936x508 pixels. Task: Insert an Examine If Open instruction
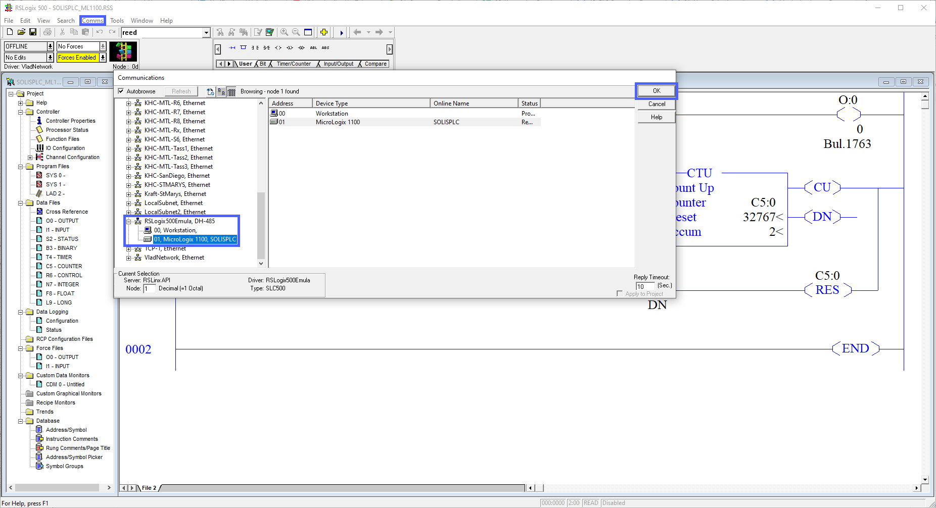(266, 47)
